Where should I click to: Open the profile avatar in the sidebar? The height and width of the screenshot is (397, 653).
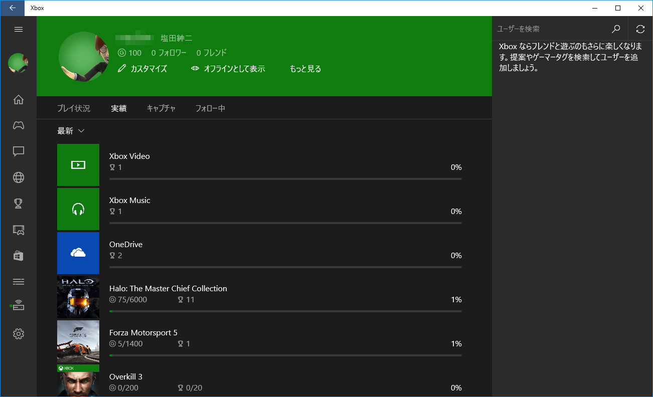tap(18, 64)
